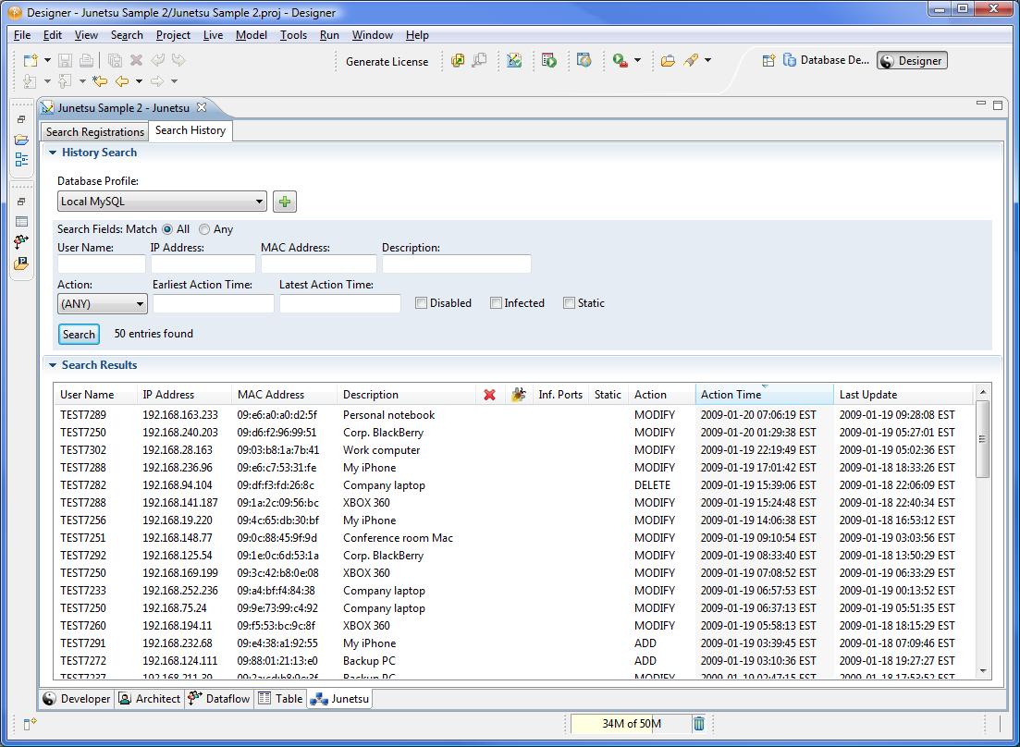Collapse the History Search section
The width and height of the screenshot is (1020, 747).
(53, 153)
